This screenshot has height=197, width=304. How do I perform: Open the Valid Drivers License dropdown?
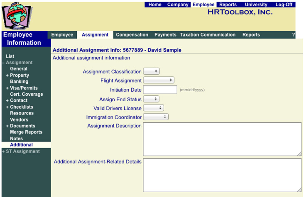click(x=153, y=108)
